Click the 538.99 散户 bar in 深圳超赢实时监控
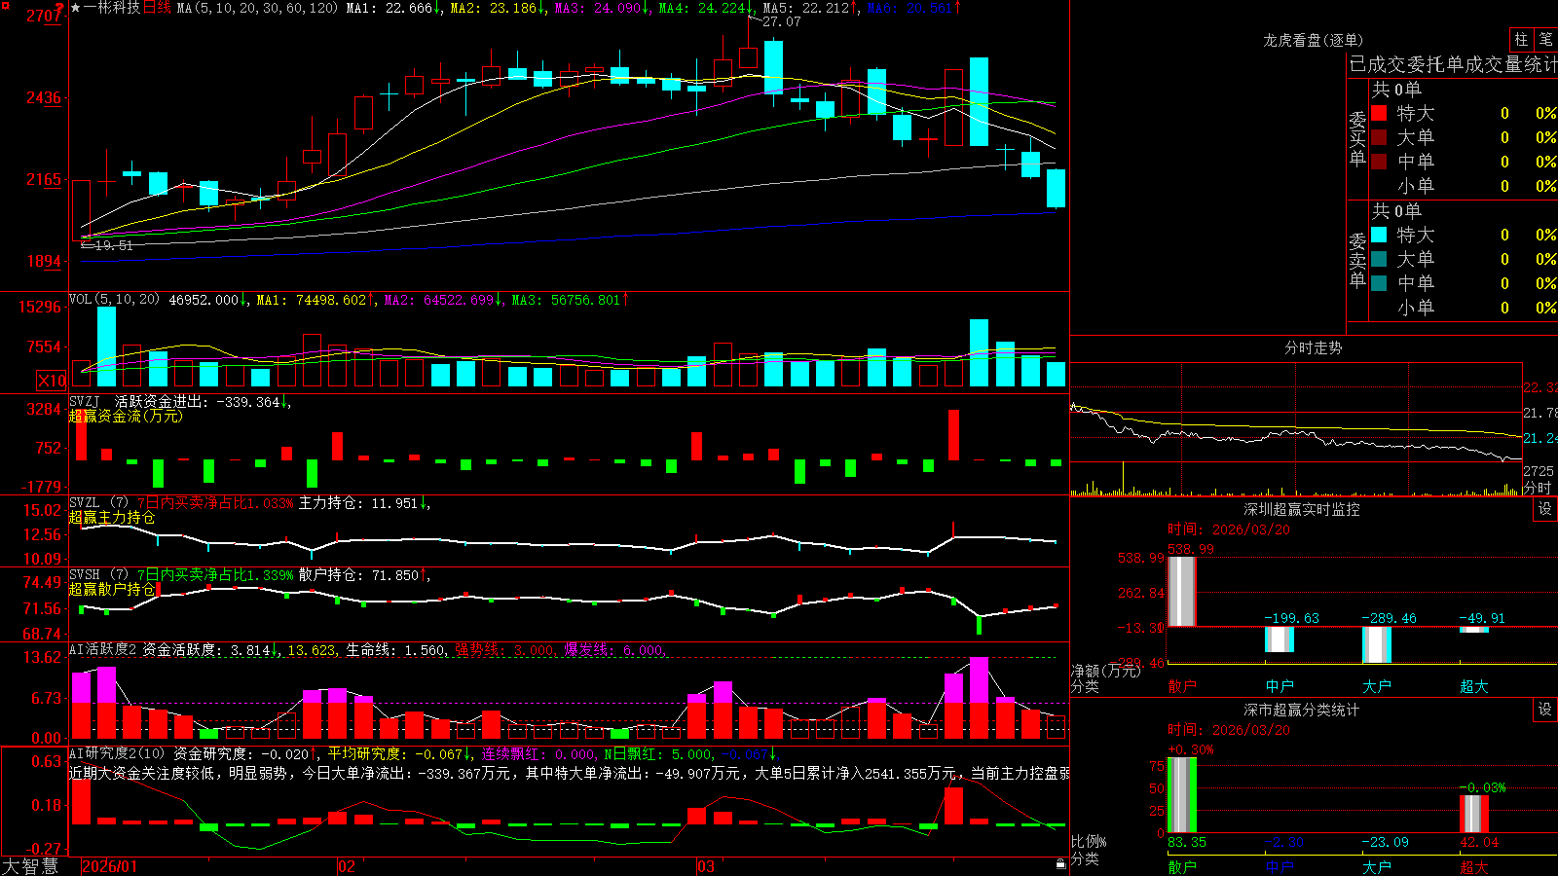Viewport: 1558px width, 876px height. (x=1181, y=591)
